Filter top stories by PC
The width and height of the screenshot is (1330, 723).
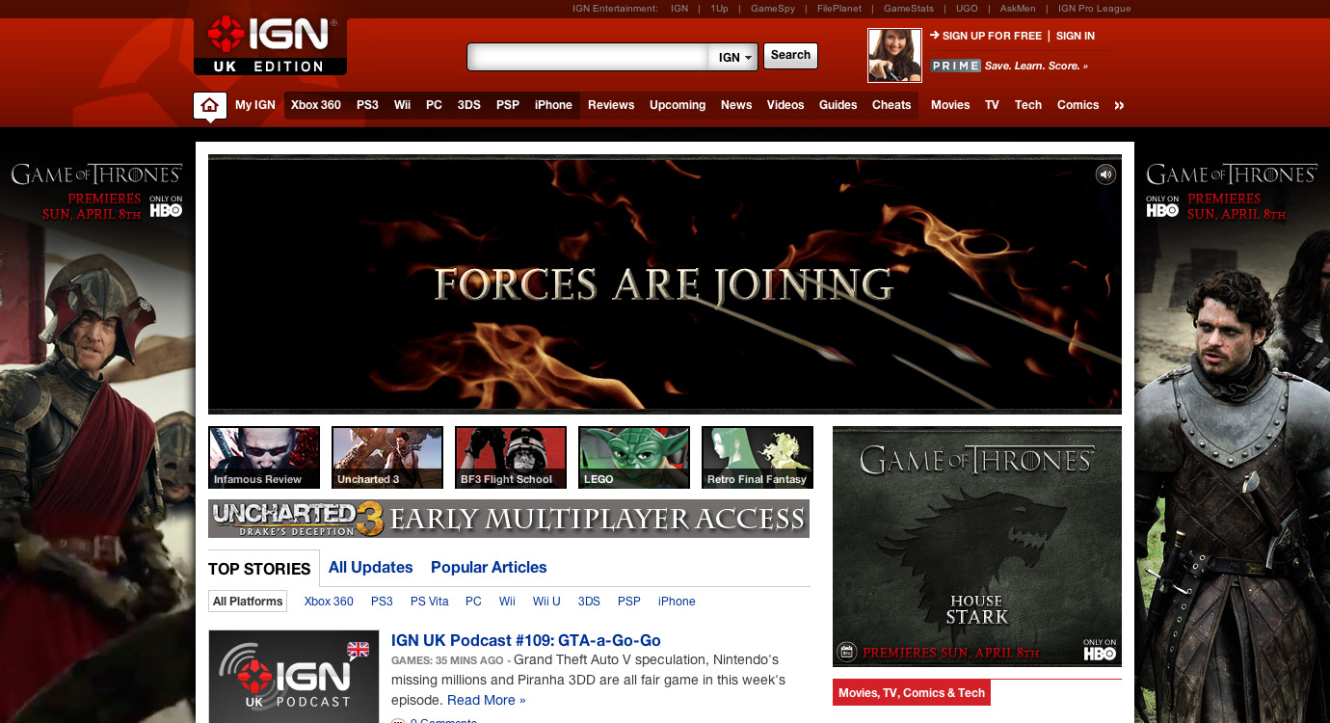473,602
